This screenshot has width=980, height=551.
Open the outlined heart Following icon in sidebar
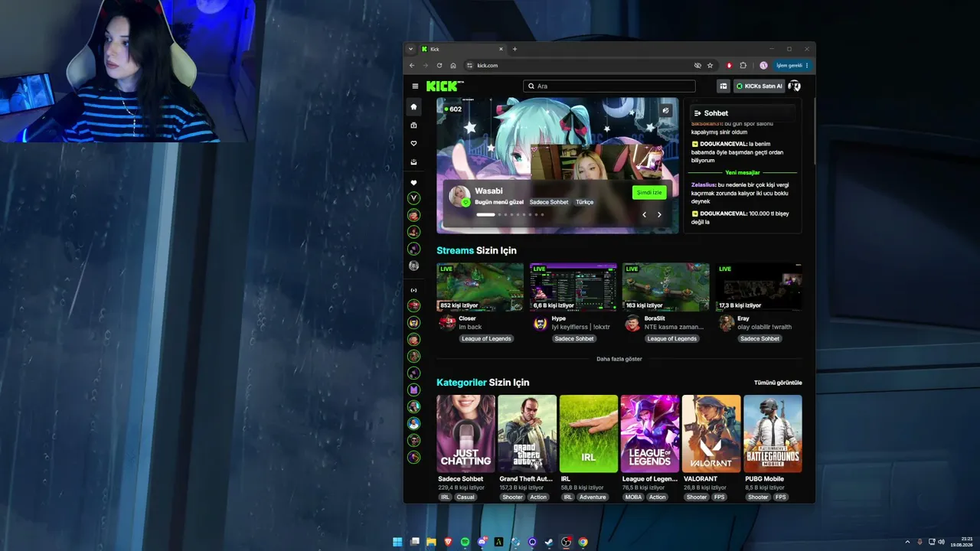pos(414,144)
